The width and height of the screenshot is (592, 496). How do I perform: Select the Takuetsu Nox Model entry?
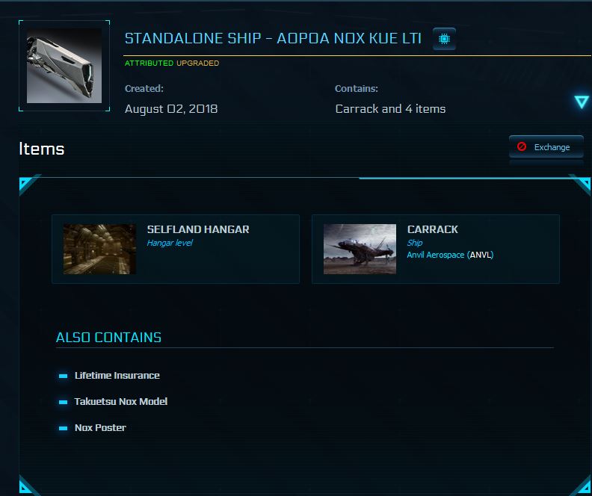pyautogui.click(x=121, y=402)
